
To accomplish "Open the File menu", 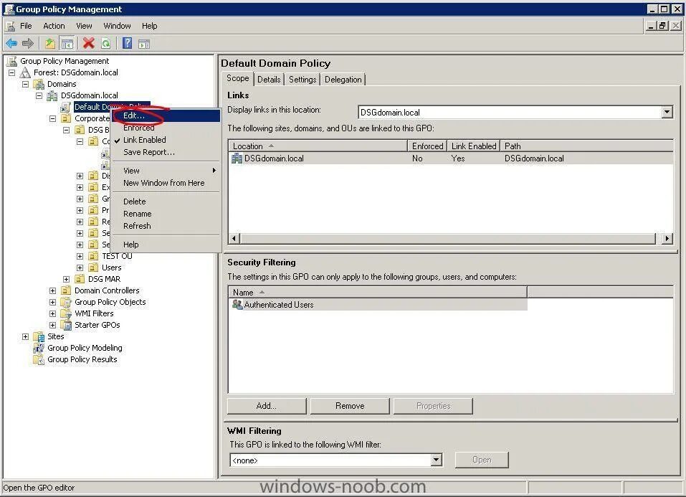I will 26,26.
